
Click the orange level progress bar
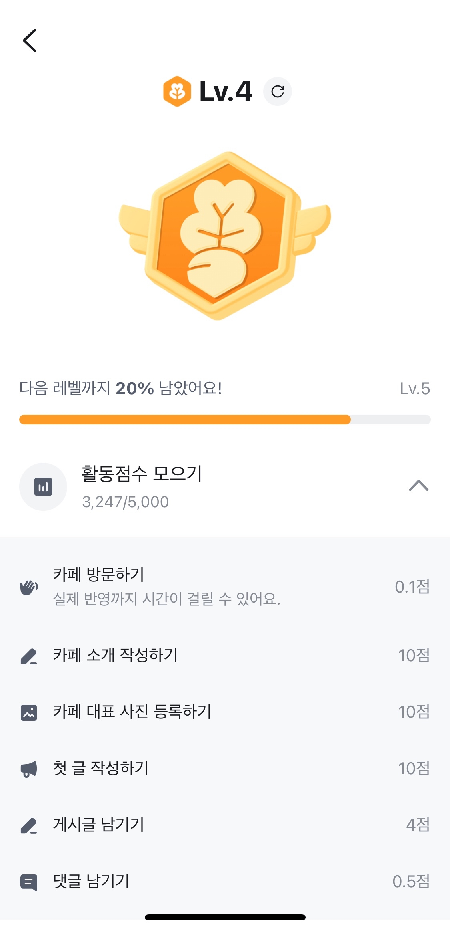(x=185, y=420)
